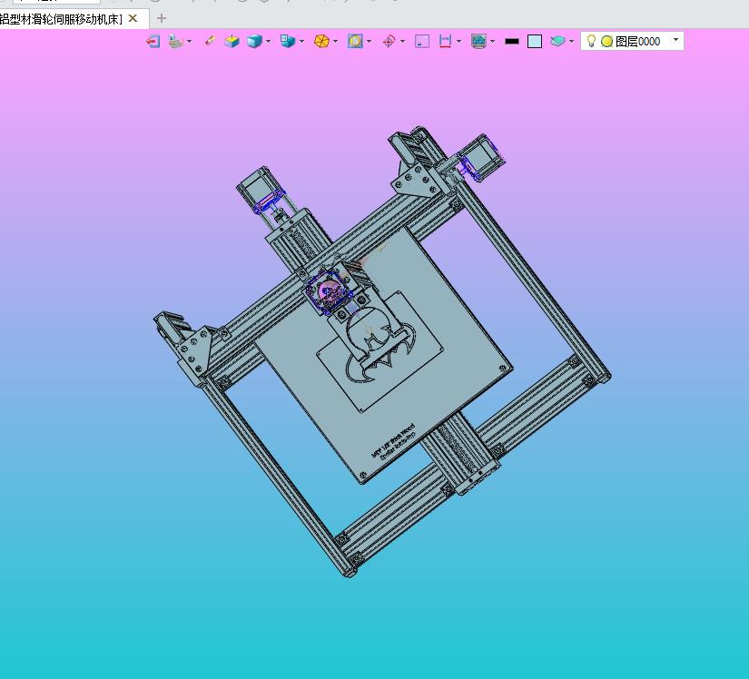Select the eraser/highlighter tool icon
749x679 pixels.
click(210, 42)
